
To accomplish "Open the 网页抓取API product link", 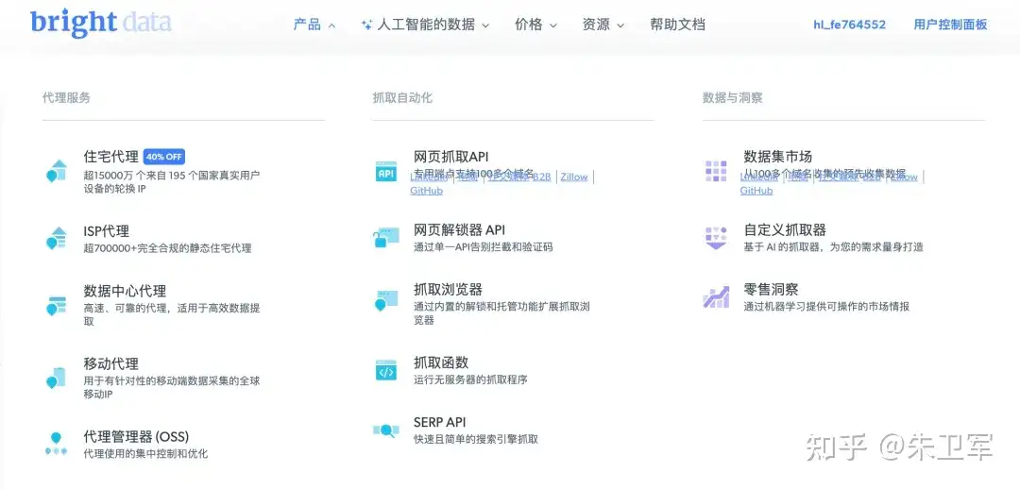I will tap(450, 157).
